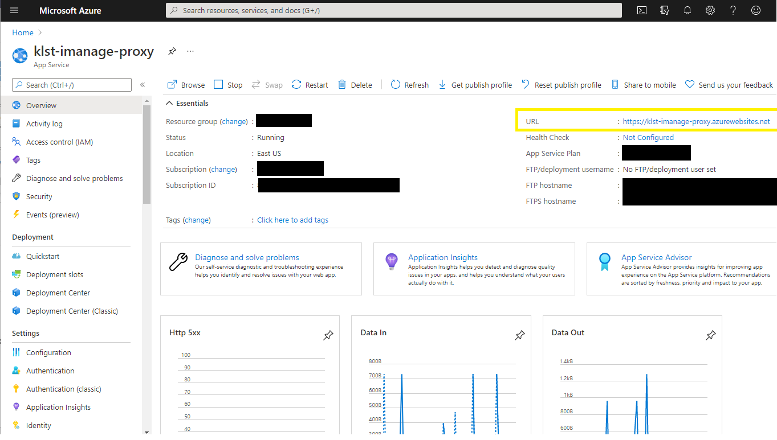Viewport: 777px width, 440px height.
Task: Open the more options ellipsis beside title
Action: [x=190, y=51]
